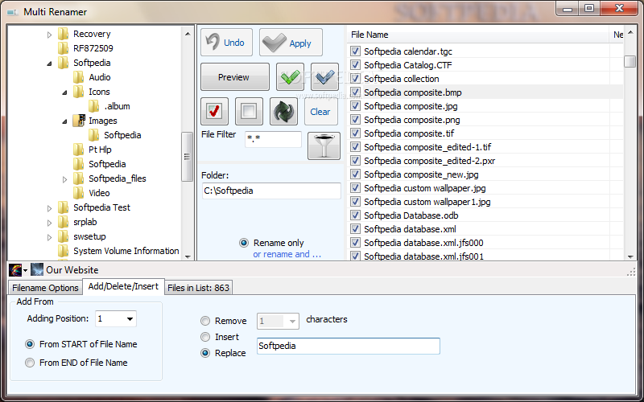Select the Replace radio button
This screenshot has width=644, height=402.
(x=205, y=353)
